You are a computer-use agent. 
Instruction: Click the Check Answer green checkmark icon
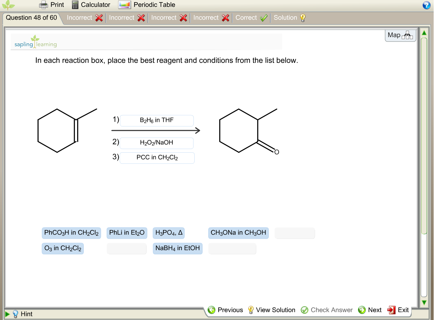click(x=304, y=310)
